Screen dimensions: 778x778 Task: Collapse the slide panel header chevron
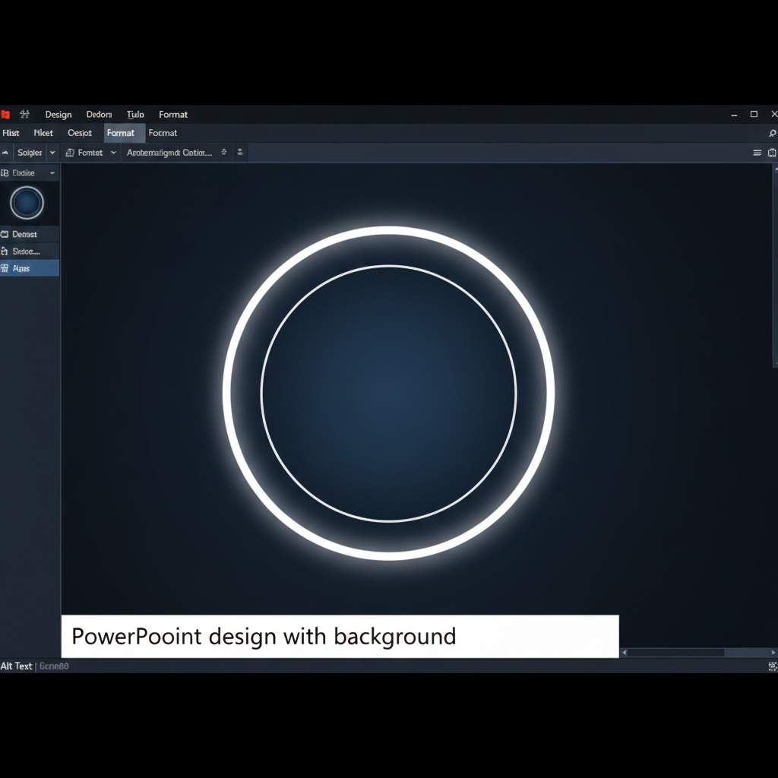tap(52, 172)
